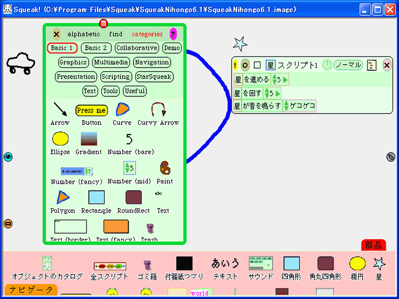Adjust the を進める value arrows
Image resolution: width=399 pixels, height=299 pixels.
[x=274, y=79]
